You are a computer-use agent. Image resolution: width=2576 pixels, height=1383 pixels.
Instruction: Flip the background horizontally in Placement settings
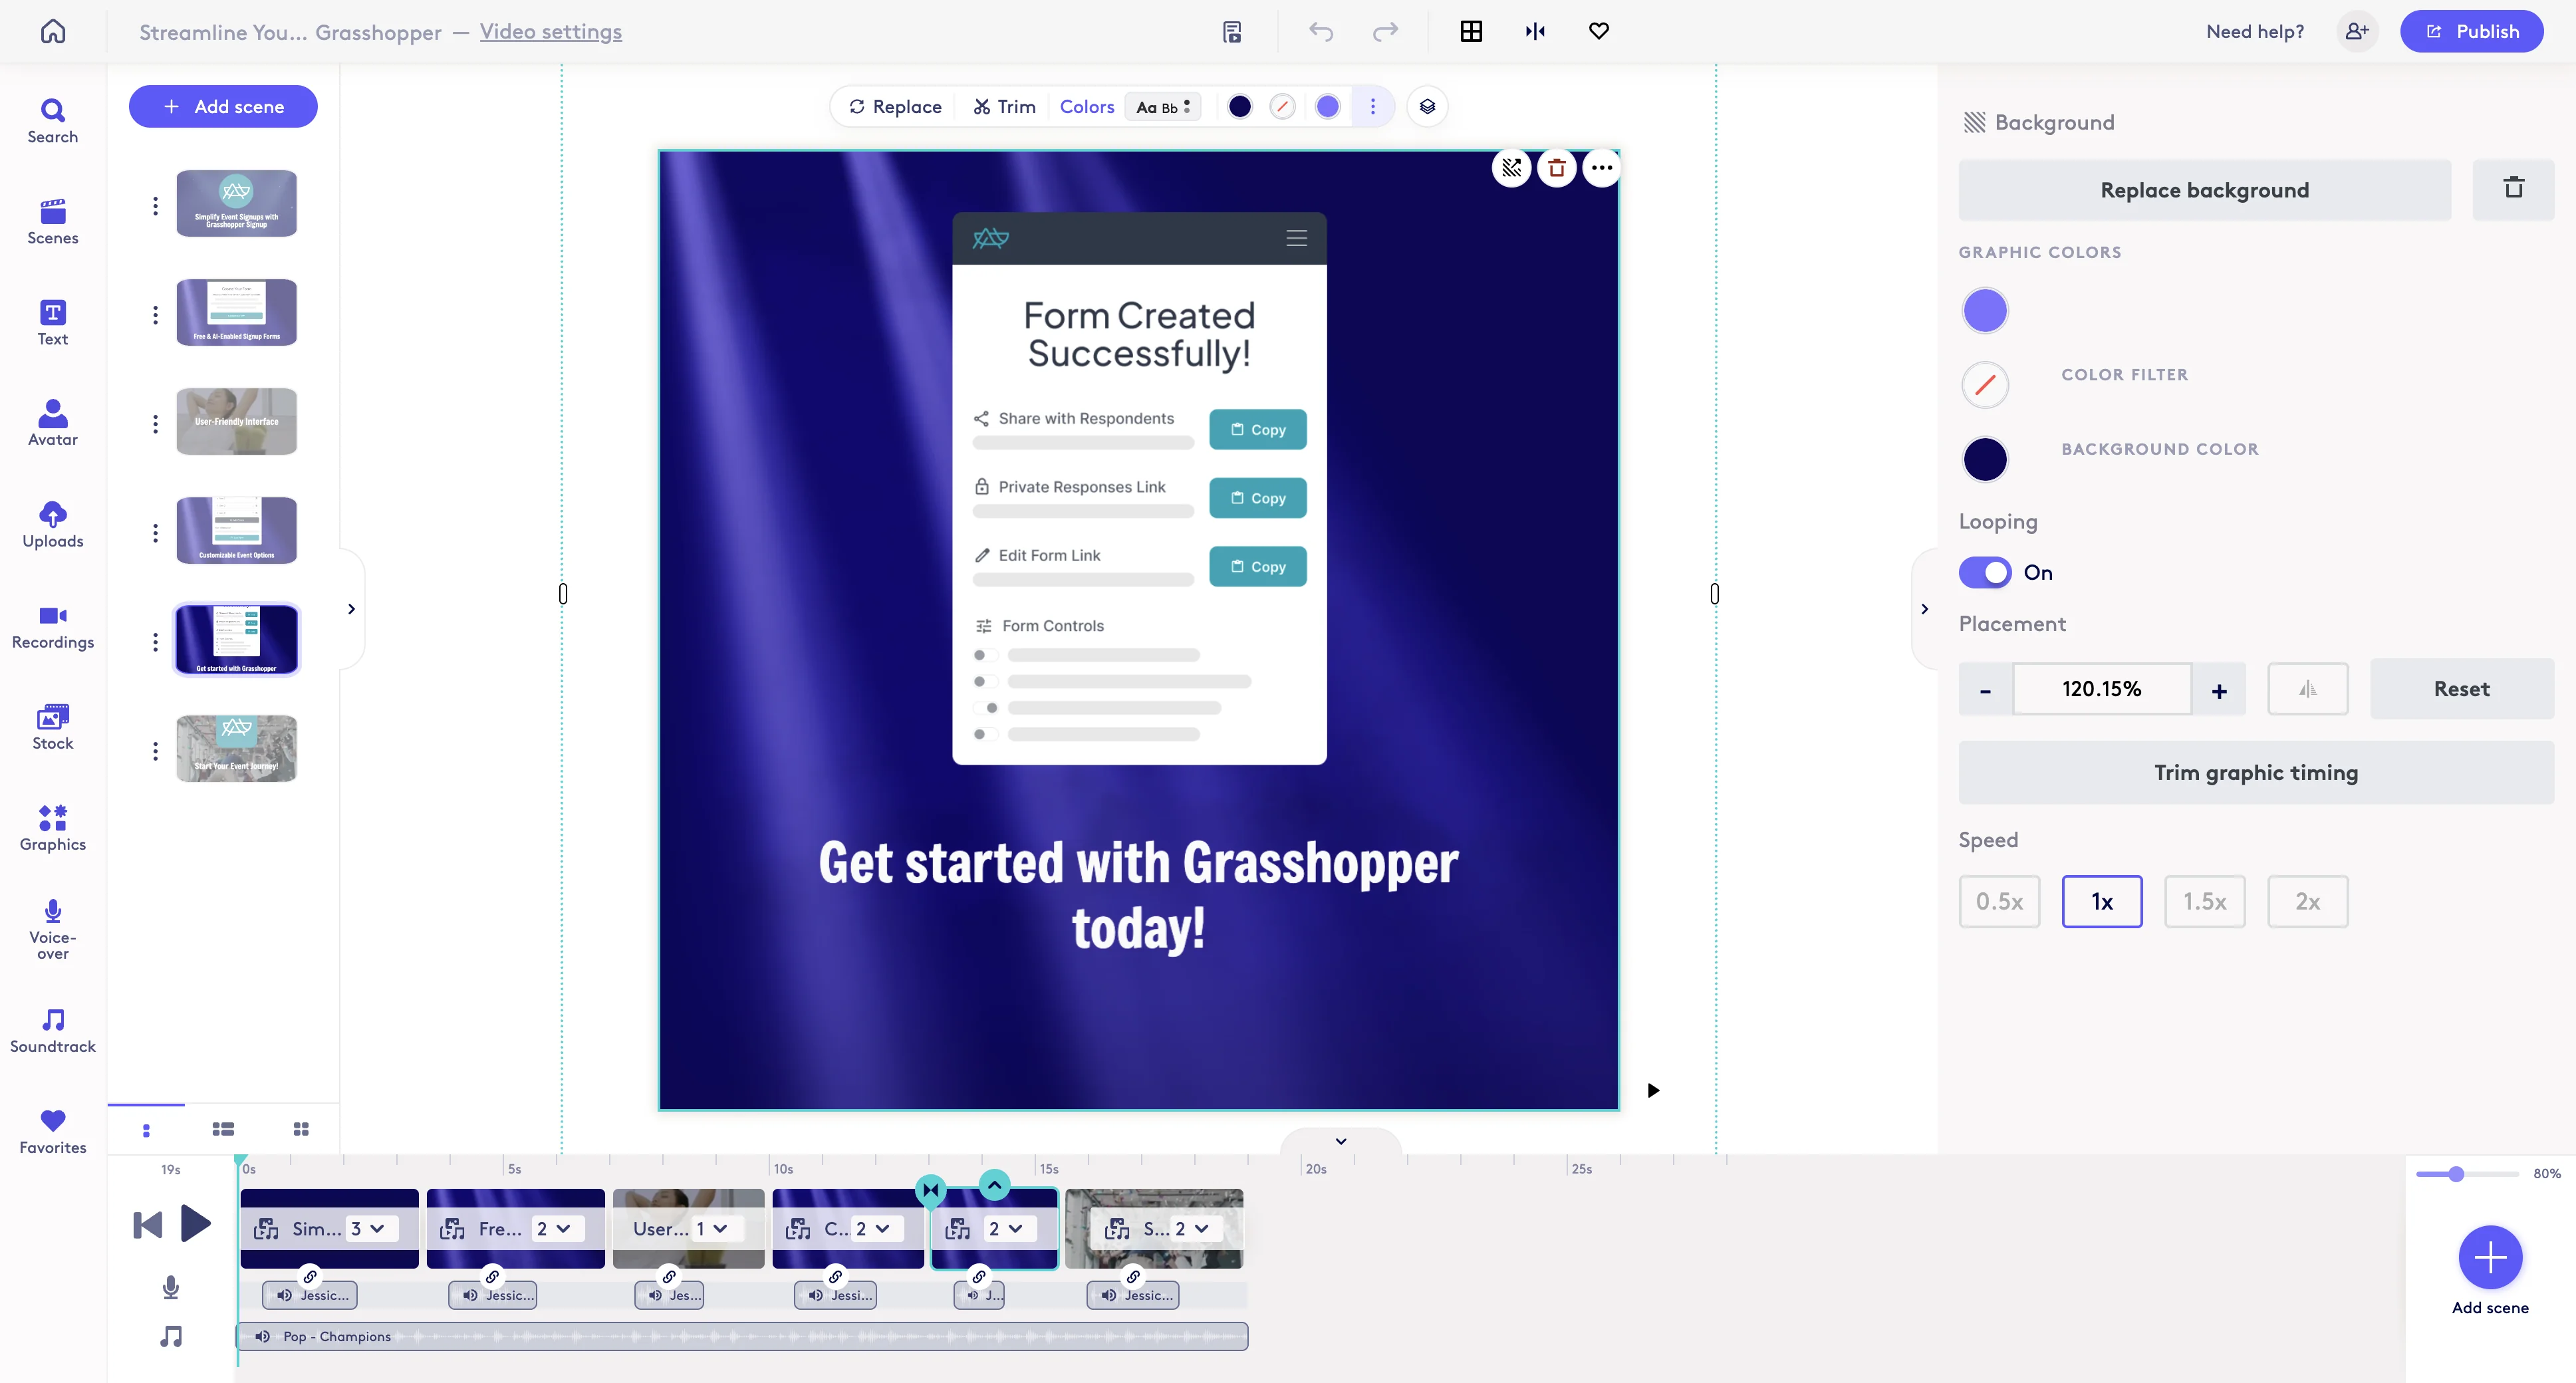pos(2307,688)
